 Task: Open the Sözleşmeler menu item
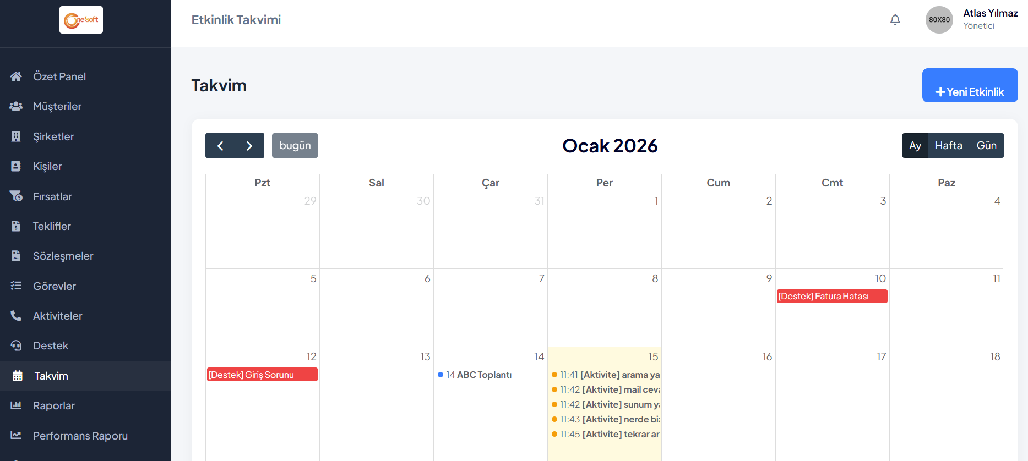coord(63,256)
